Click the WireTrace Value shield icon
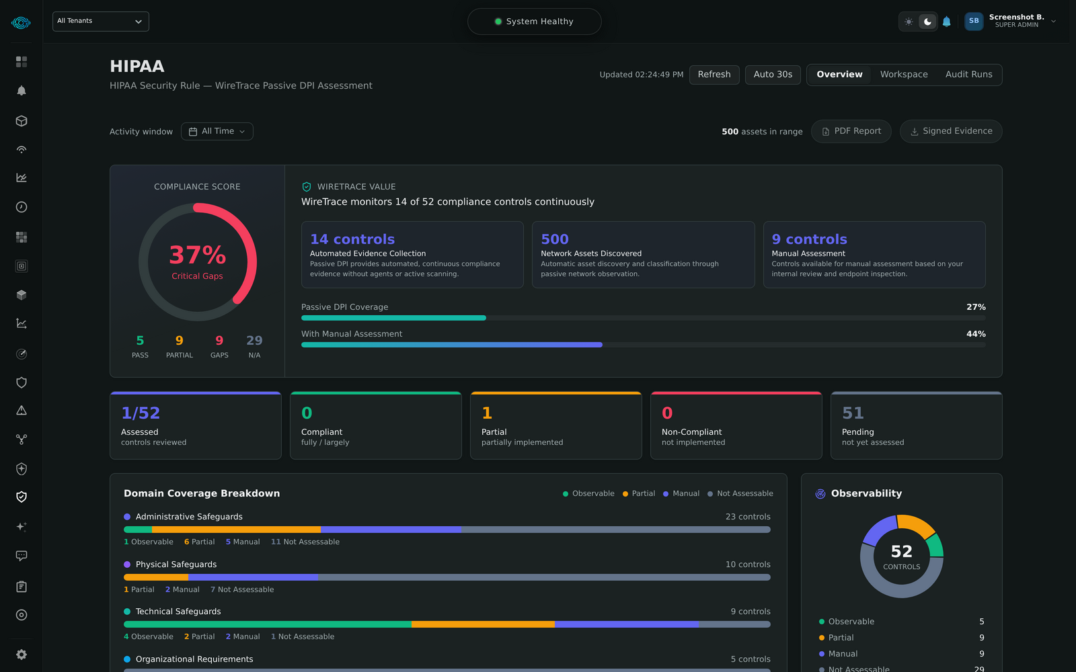The width and height of the screenshot is (1076, 672). pyautogui.click(x=307, y=187)
